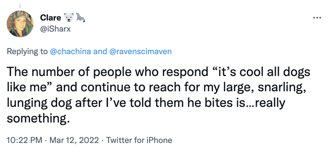
Task: Click 'and' between the two mentions
Action: pos(100,51)
